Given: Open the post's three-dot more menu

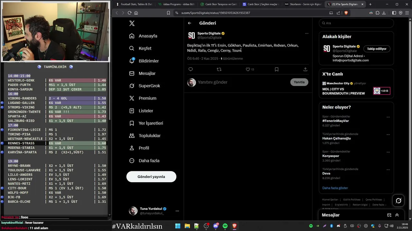Looking at the screenshot, I should [x=306, y=33].
